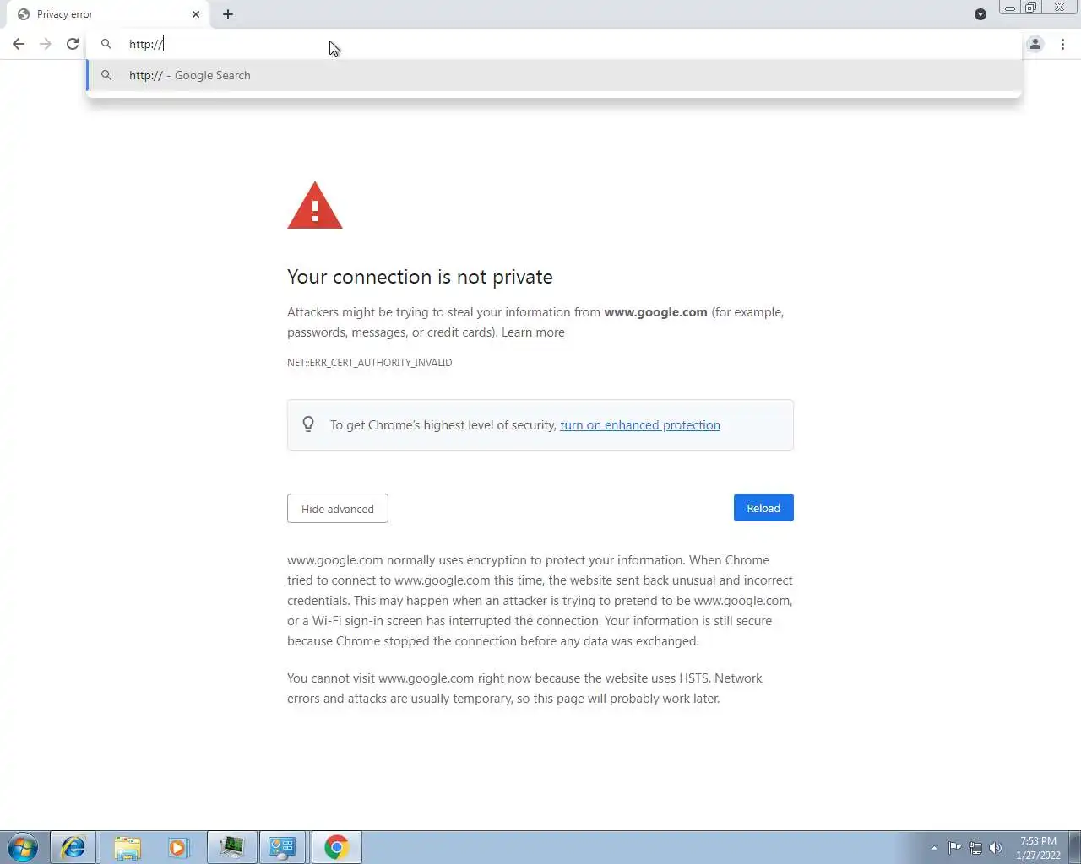Open Windows Media Player from taskbar
1081x864 pixels.
coord(179,847)
